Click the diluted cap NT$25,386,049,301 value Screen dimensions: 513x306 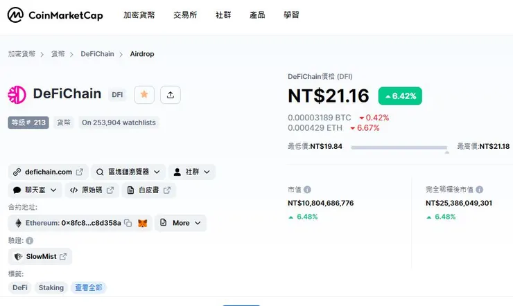point(459,203)
